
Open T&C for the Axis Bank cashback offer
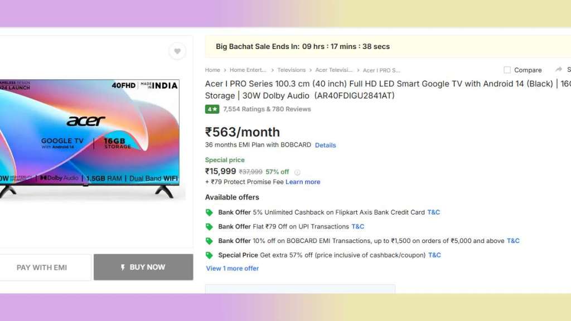(433, 212)
